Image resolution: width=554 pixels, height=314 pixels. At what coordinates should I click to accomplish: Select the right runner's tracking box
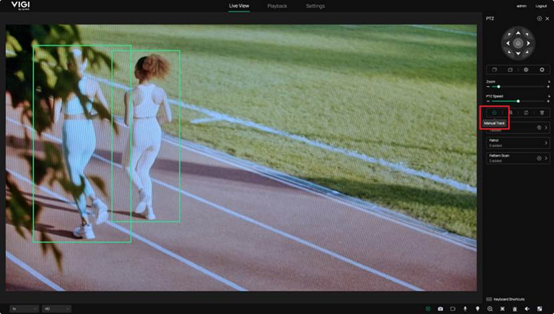(x=146, y=136)
